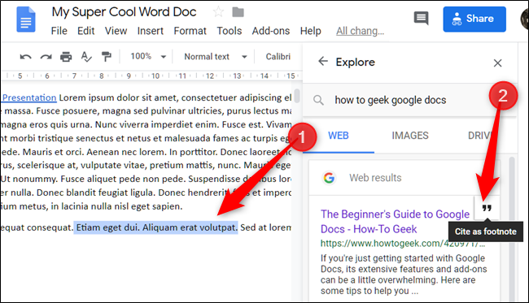The width and height of the screenshot is (529, 303).
Task: Open the Insert menu
Action: click(x=150, y=31)
